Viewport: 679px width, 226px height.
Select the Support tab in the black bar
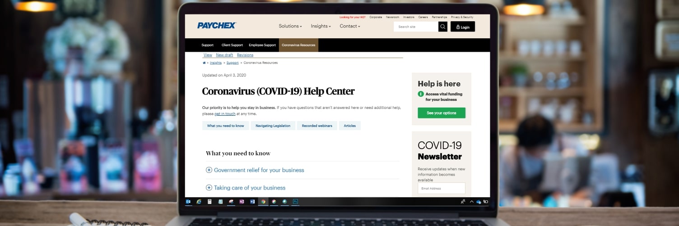point(208,45)
